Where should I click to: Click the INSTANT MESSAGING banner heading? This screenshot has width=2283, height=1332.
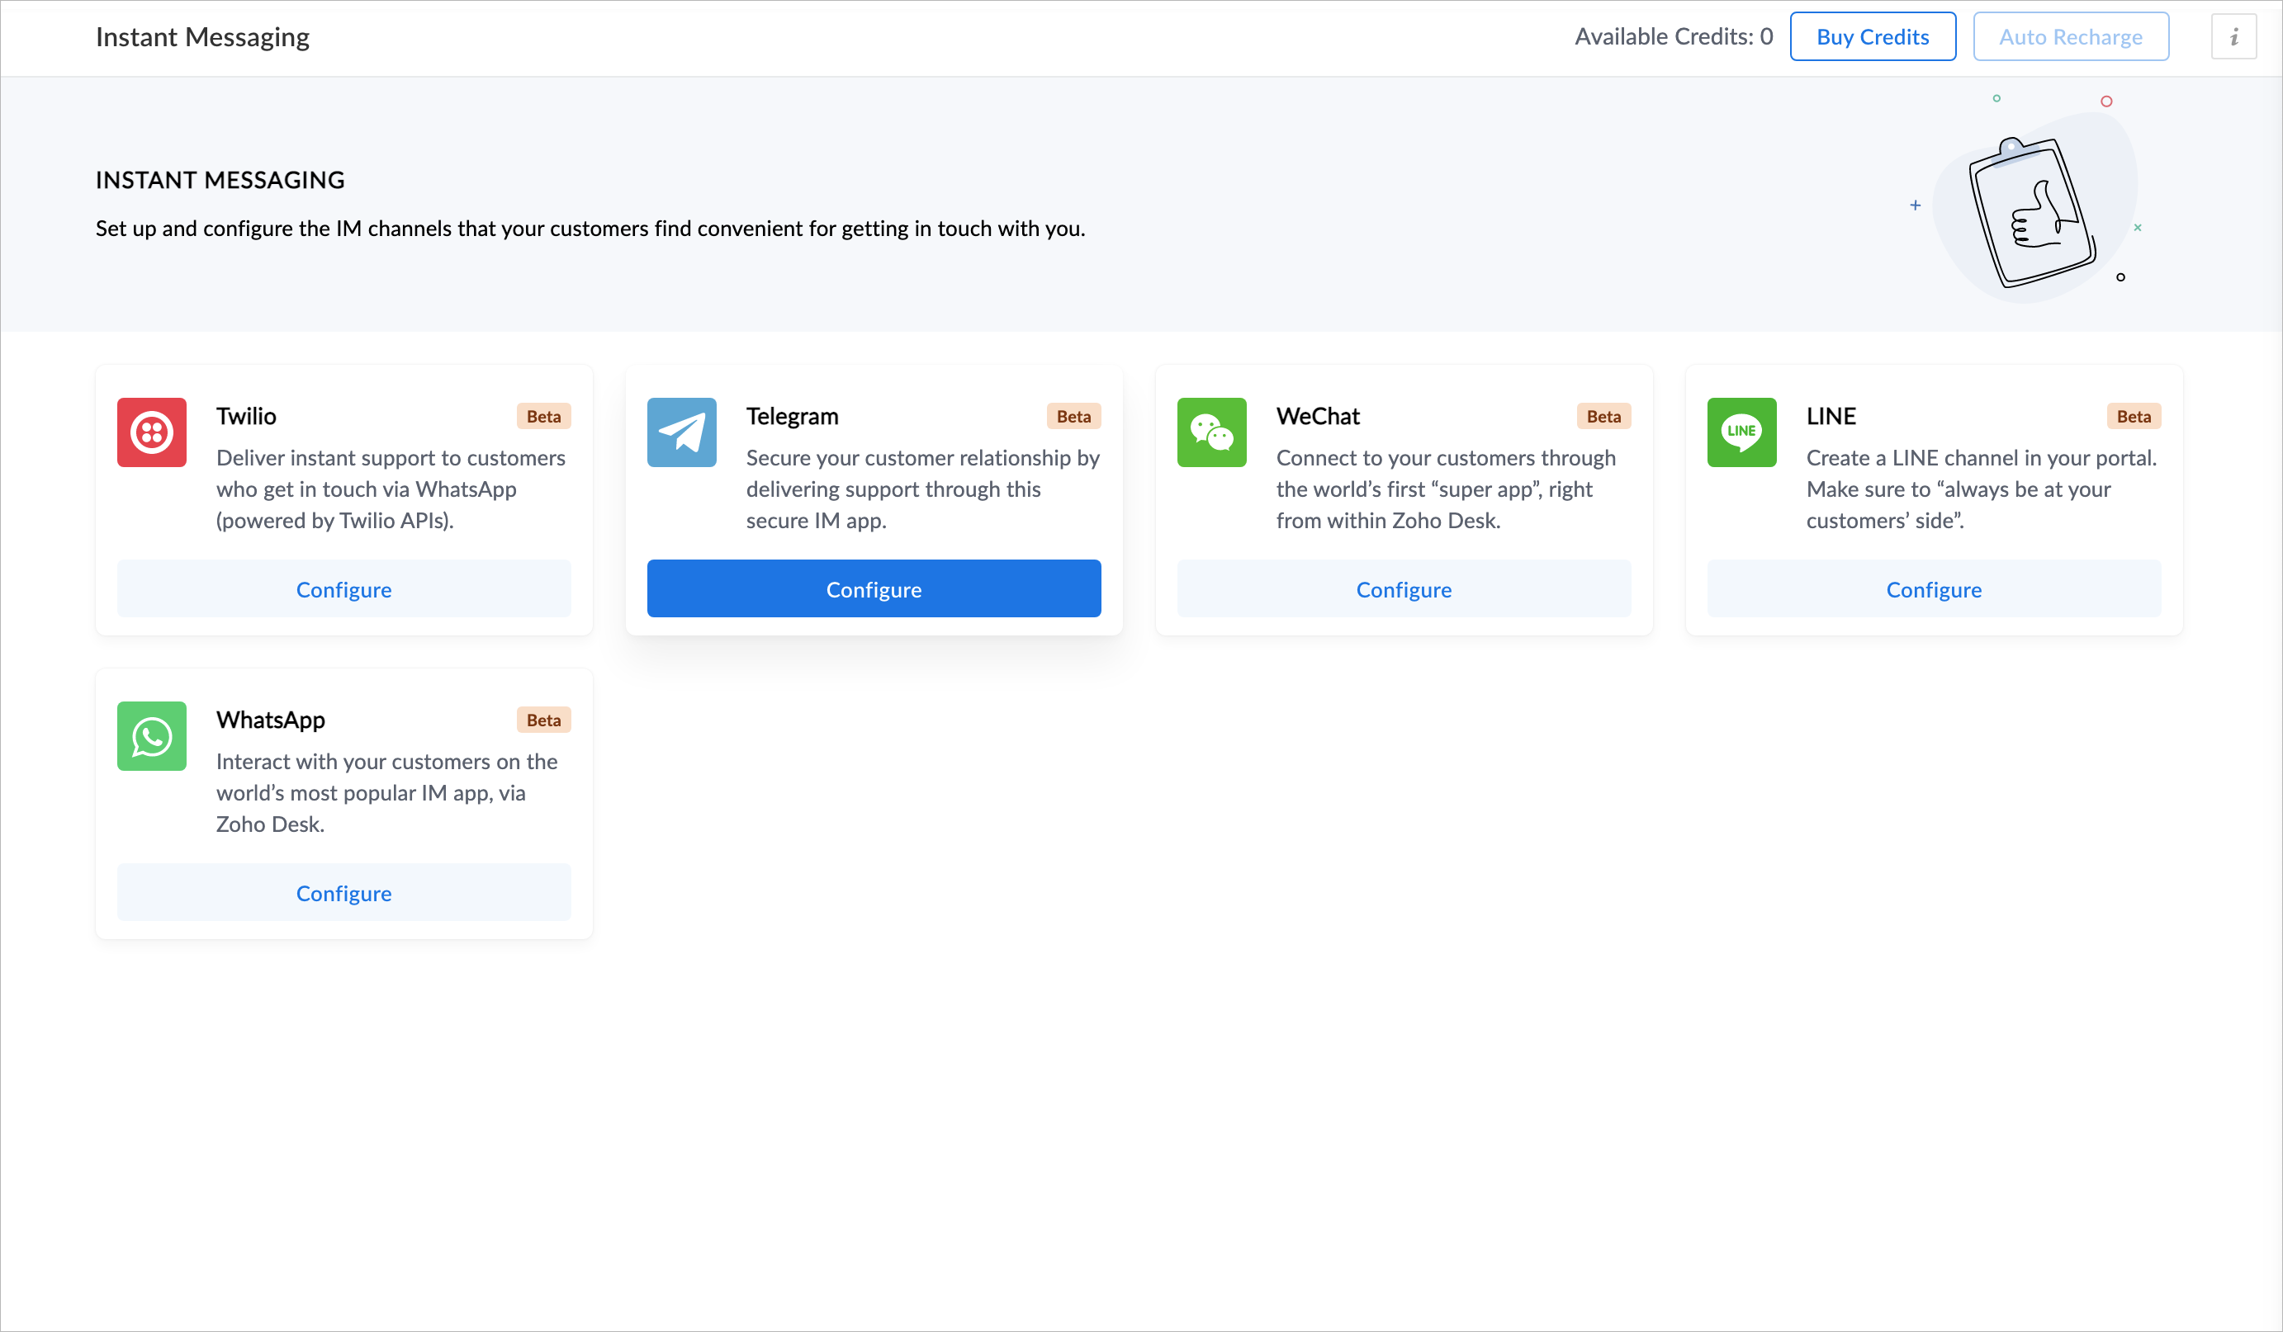pos(220,179)
